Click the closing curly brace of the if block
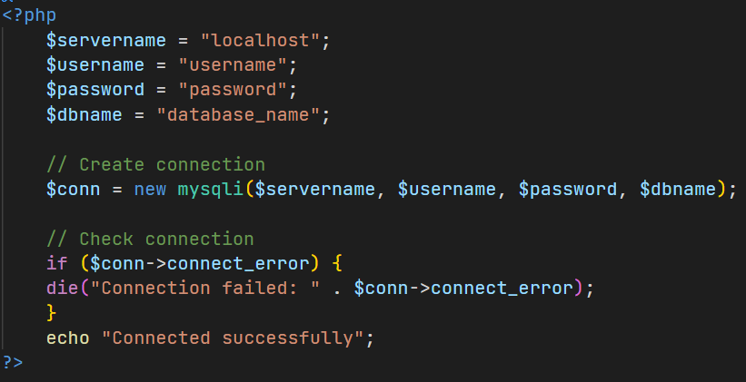This screenshot has height=382, width=746. pyautogui.click(x=51, y=313)
